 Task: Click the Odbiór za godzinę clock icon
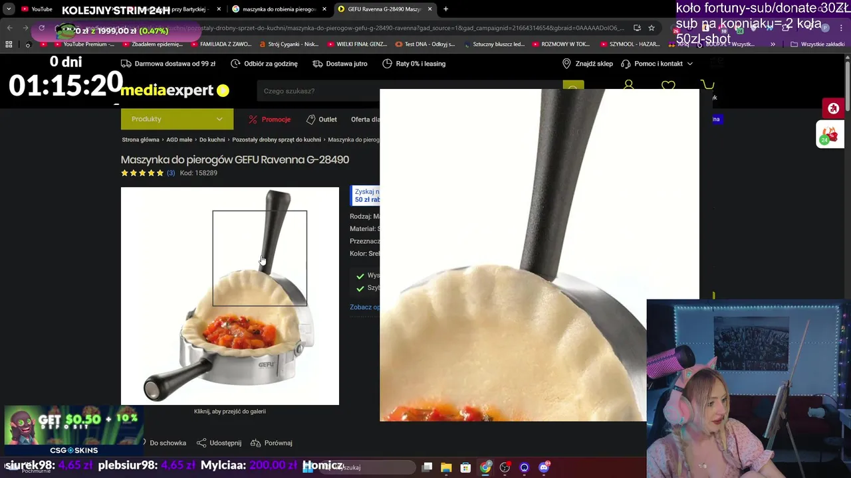pos(235,64)
